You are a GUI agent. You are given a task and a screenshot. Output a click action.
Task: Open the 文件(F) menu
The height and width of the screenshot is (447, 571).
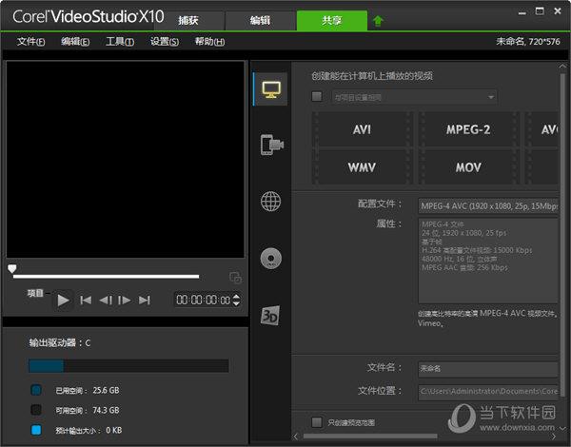[31, 42]
